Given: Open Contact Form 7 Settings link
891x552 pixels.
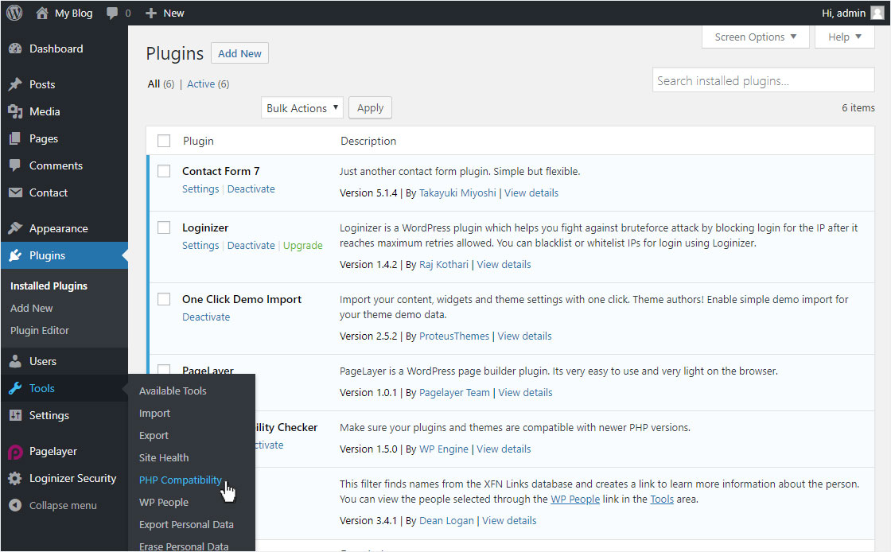Looking at the screenshot, I should click(200, 189).
